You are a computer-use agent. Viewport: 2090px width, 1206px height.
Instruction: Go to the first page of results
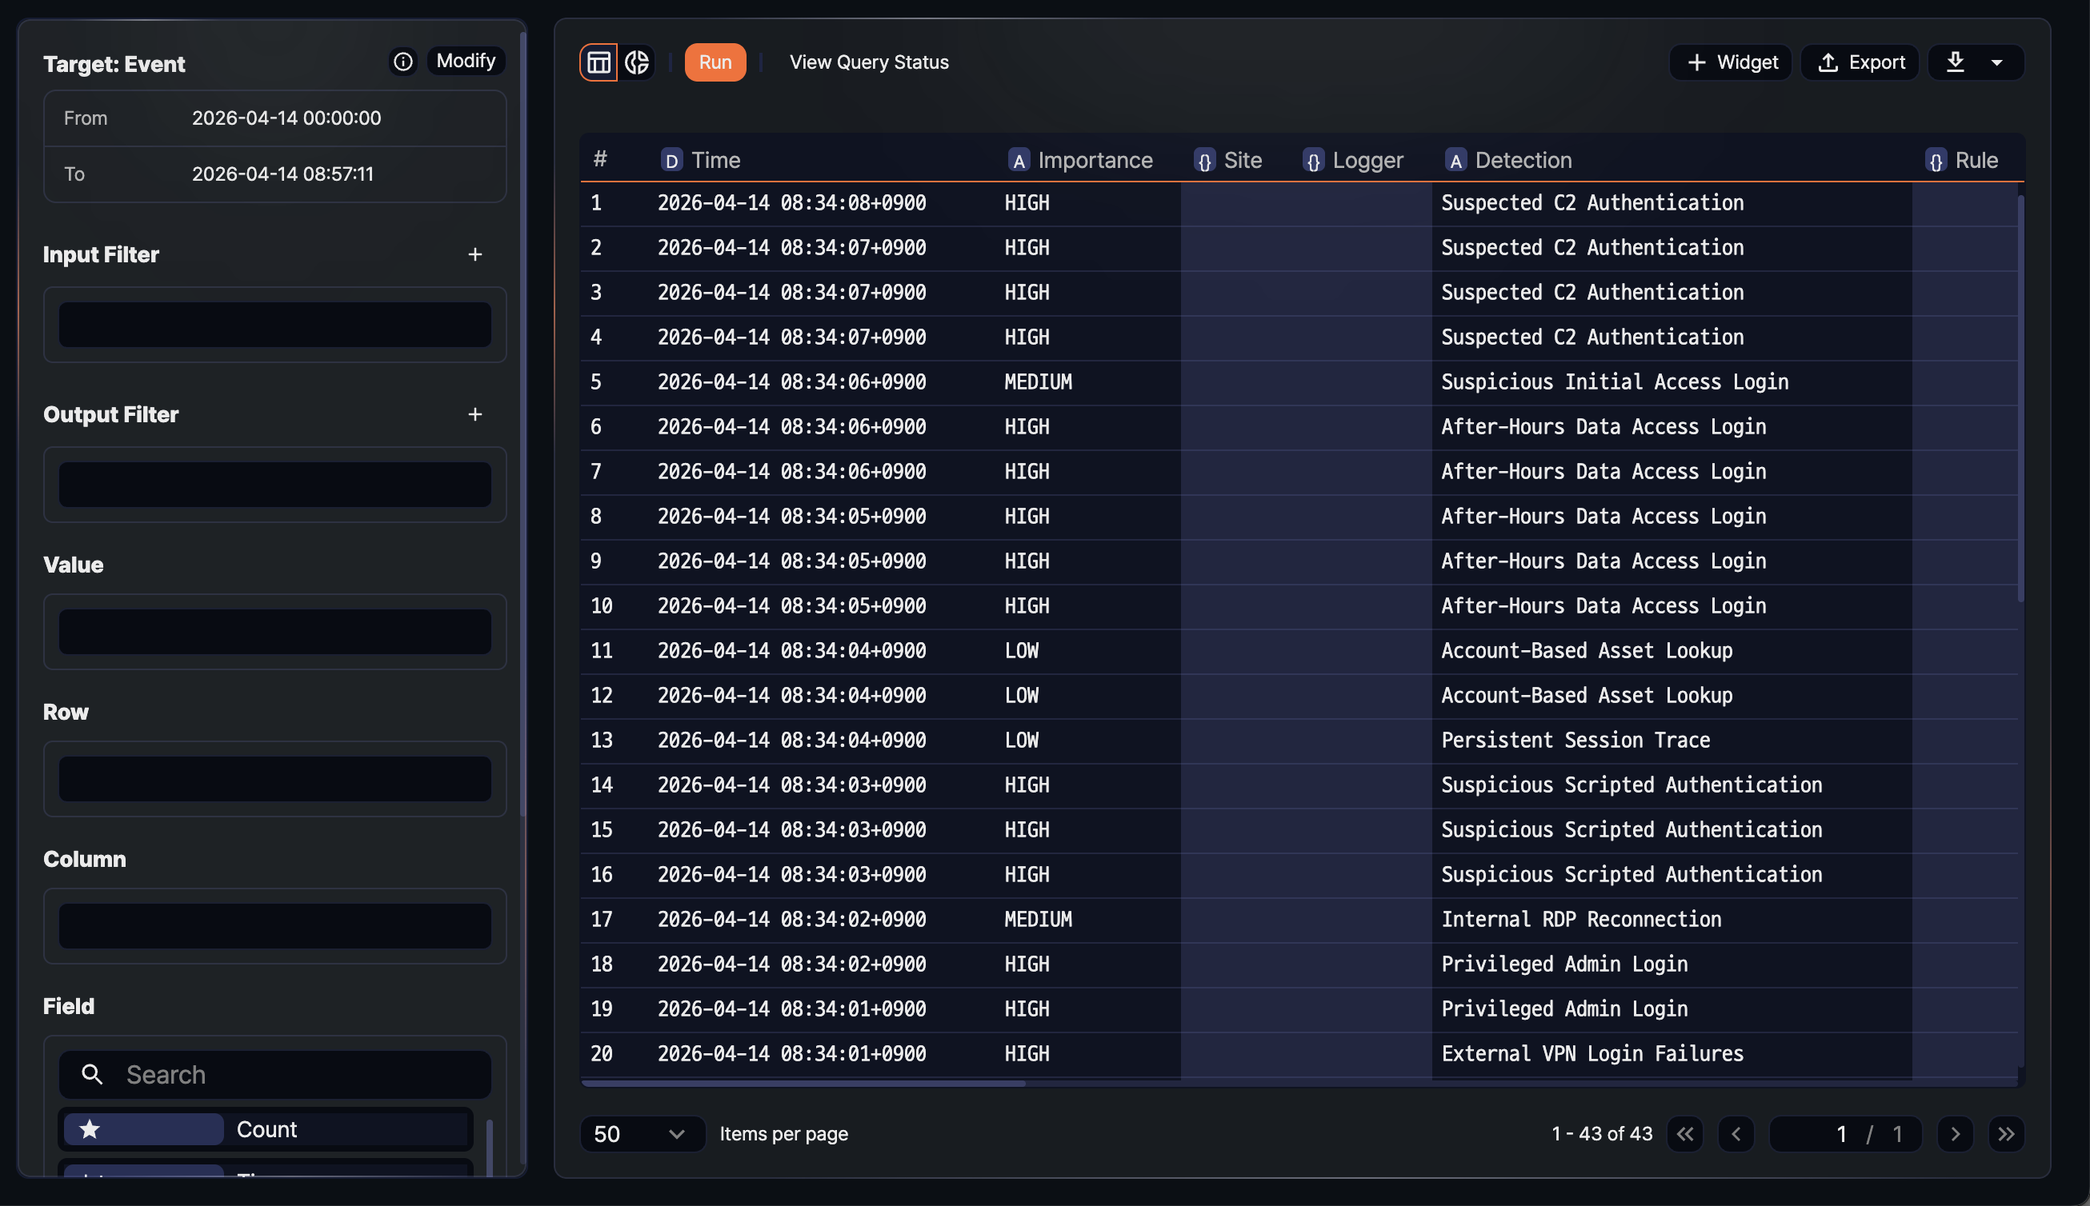click(x=1685, y=1134)
